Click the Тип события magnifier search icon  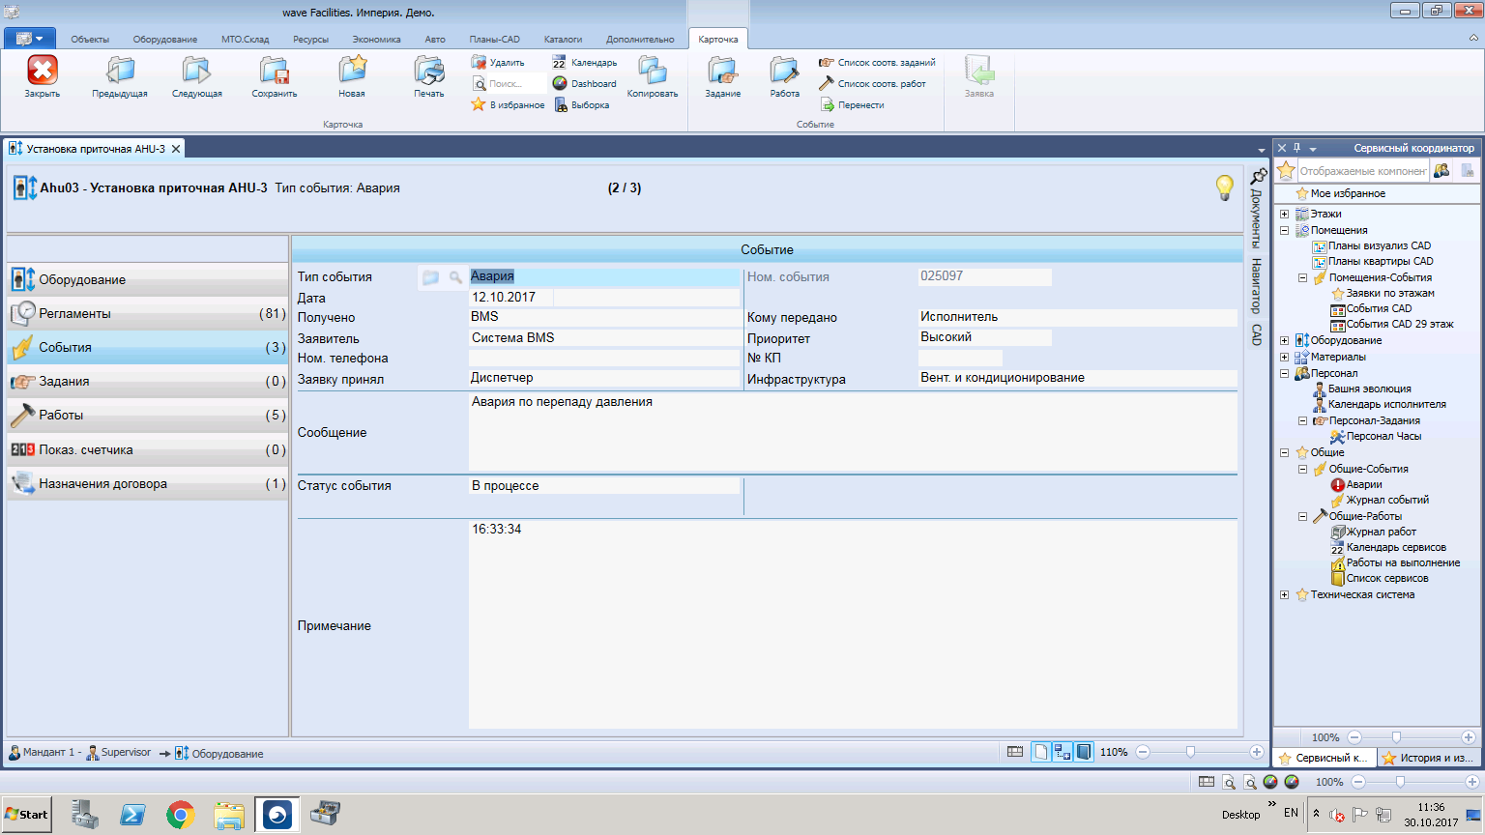[x=455, y=277]
